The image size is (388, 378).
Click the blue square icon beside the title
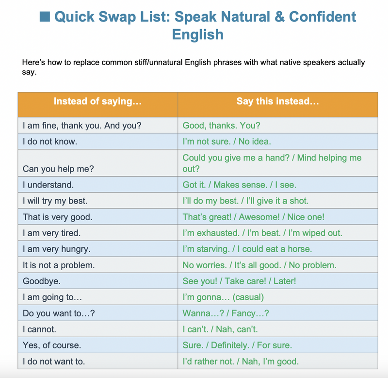pos(45,17)
